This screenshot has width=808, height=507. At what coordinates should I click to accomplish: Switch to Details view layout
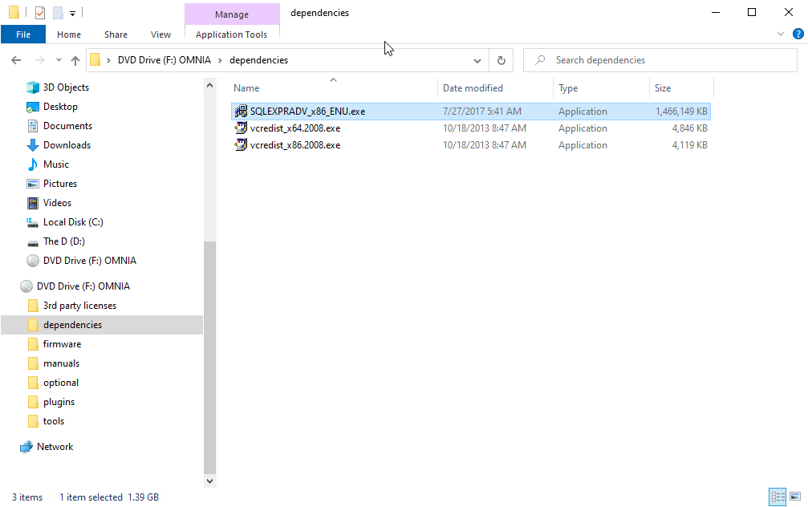778,497
